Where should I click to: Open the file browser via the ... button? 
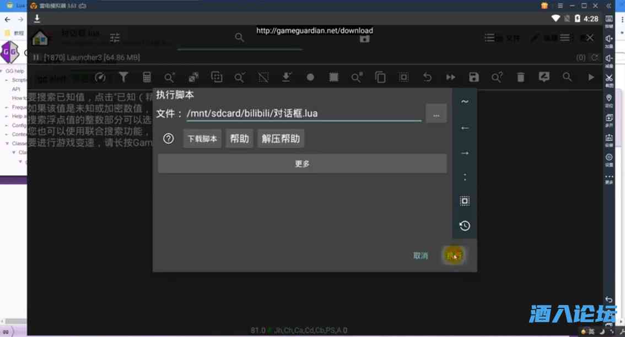[x=436, y=113]
